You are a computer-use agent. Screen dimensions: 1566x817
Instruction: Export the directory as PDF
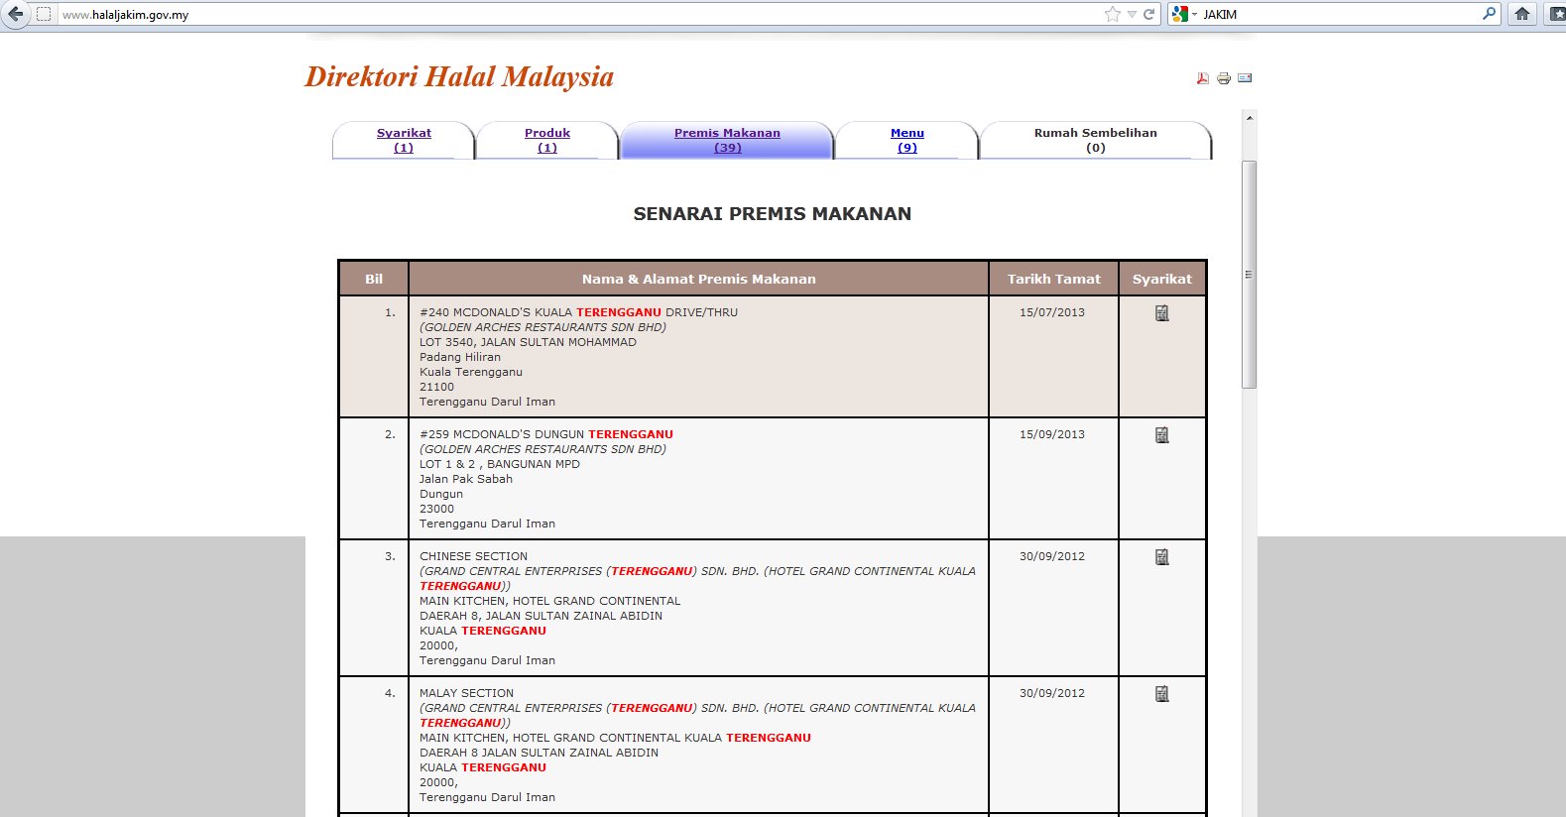tap(1203, 78)
